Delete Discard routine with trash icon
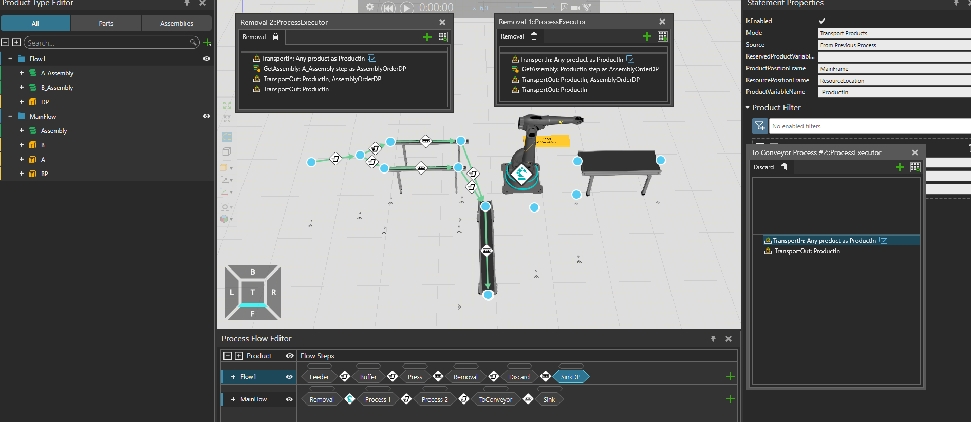 click(784, 167)
